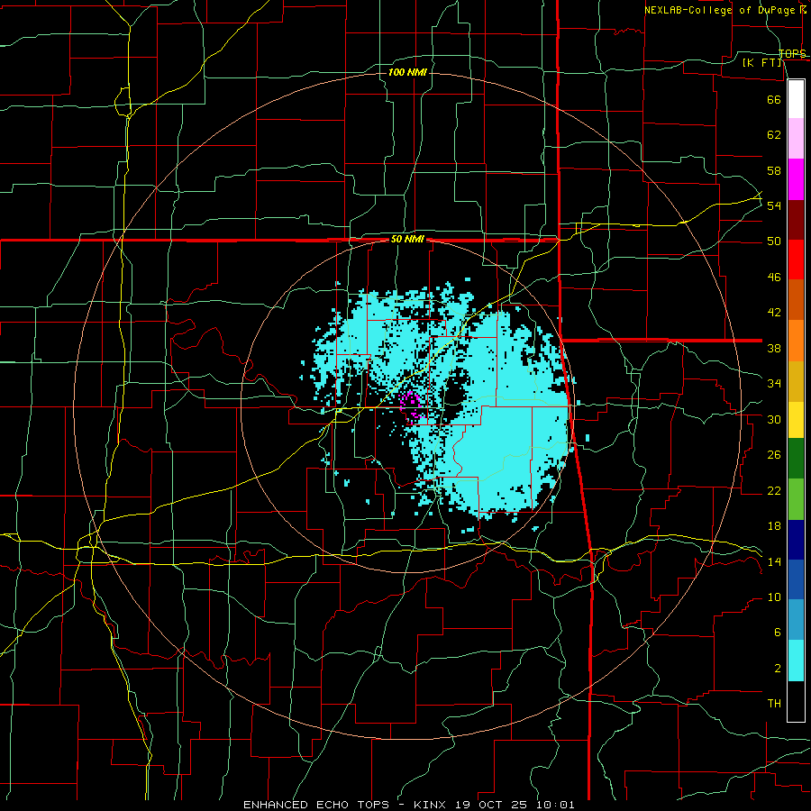Click the "100 NMI" range ring label
811x811 pixels.
pyautogui.click(x=407, y=72)
